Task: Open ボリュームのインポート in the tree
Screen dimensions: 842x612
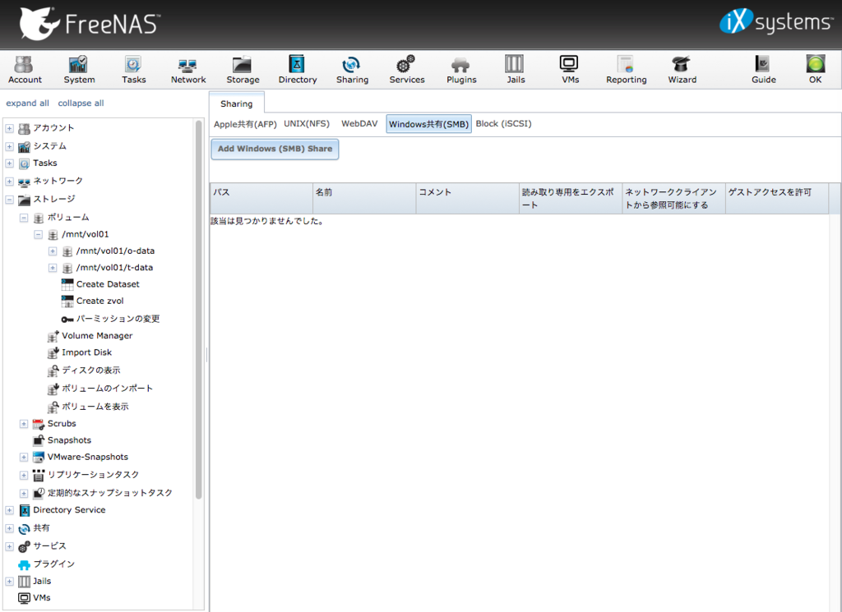Action: [108, 389]
